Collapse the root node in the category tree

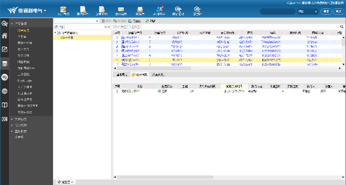pyautogui.click(x=55, y=33)
